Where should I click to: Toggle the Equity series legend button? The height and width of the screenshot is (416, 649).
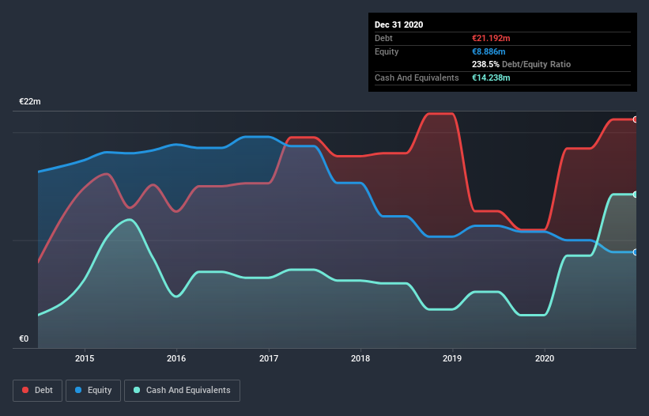[93, 391]
